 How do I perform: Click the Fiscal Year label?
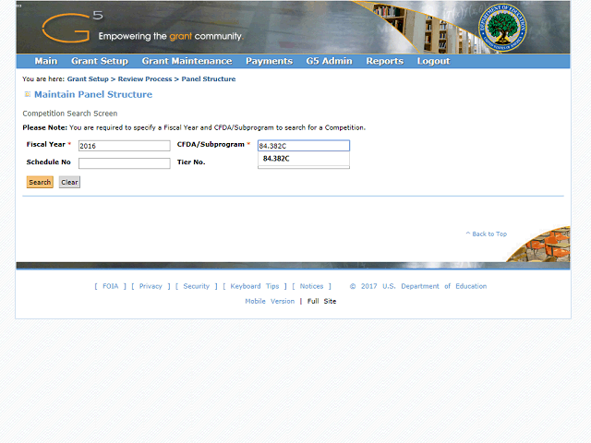pos(45,144)
